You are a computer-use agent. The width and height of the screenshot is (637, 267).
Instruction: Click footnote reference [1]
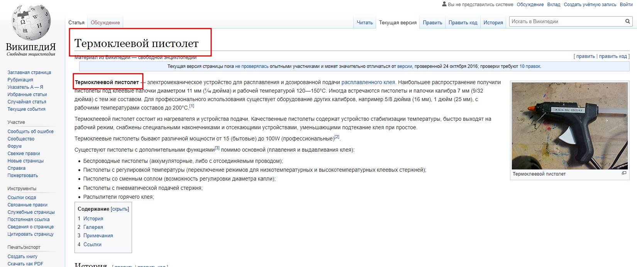[x=192, y=106]
